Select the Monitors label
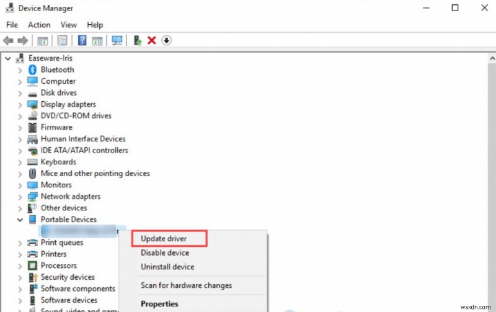This screenshot has height=312, width=496. point(56,185)
